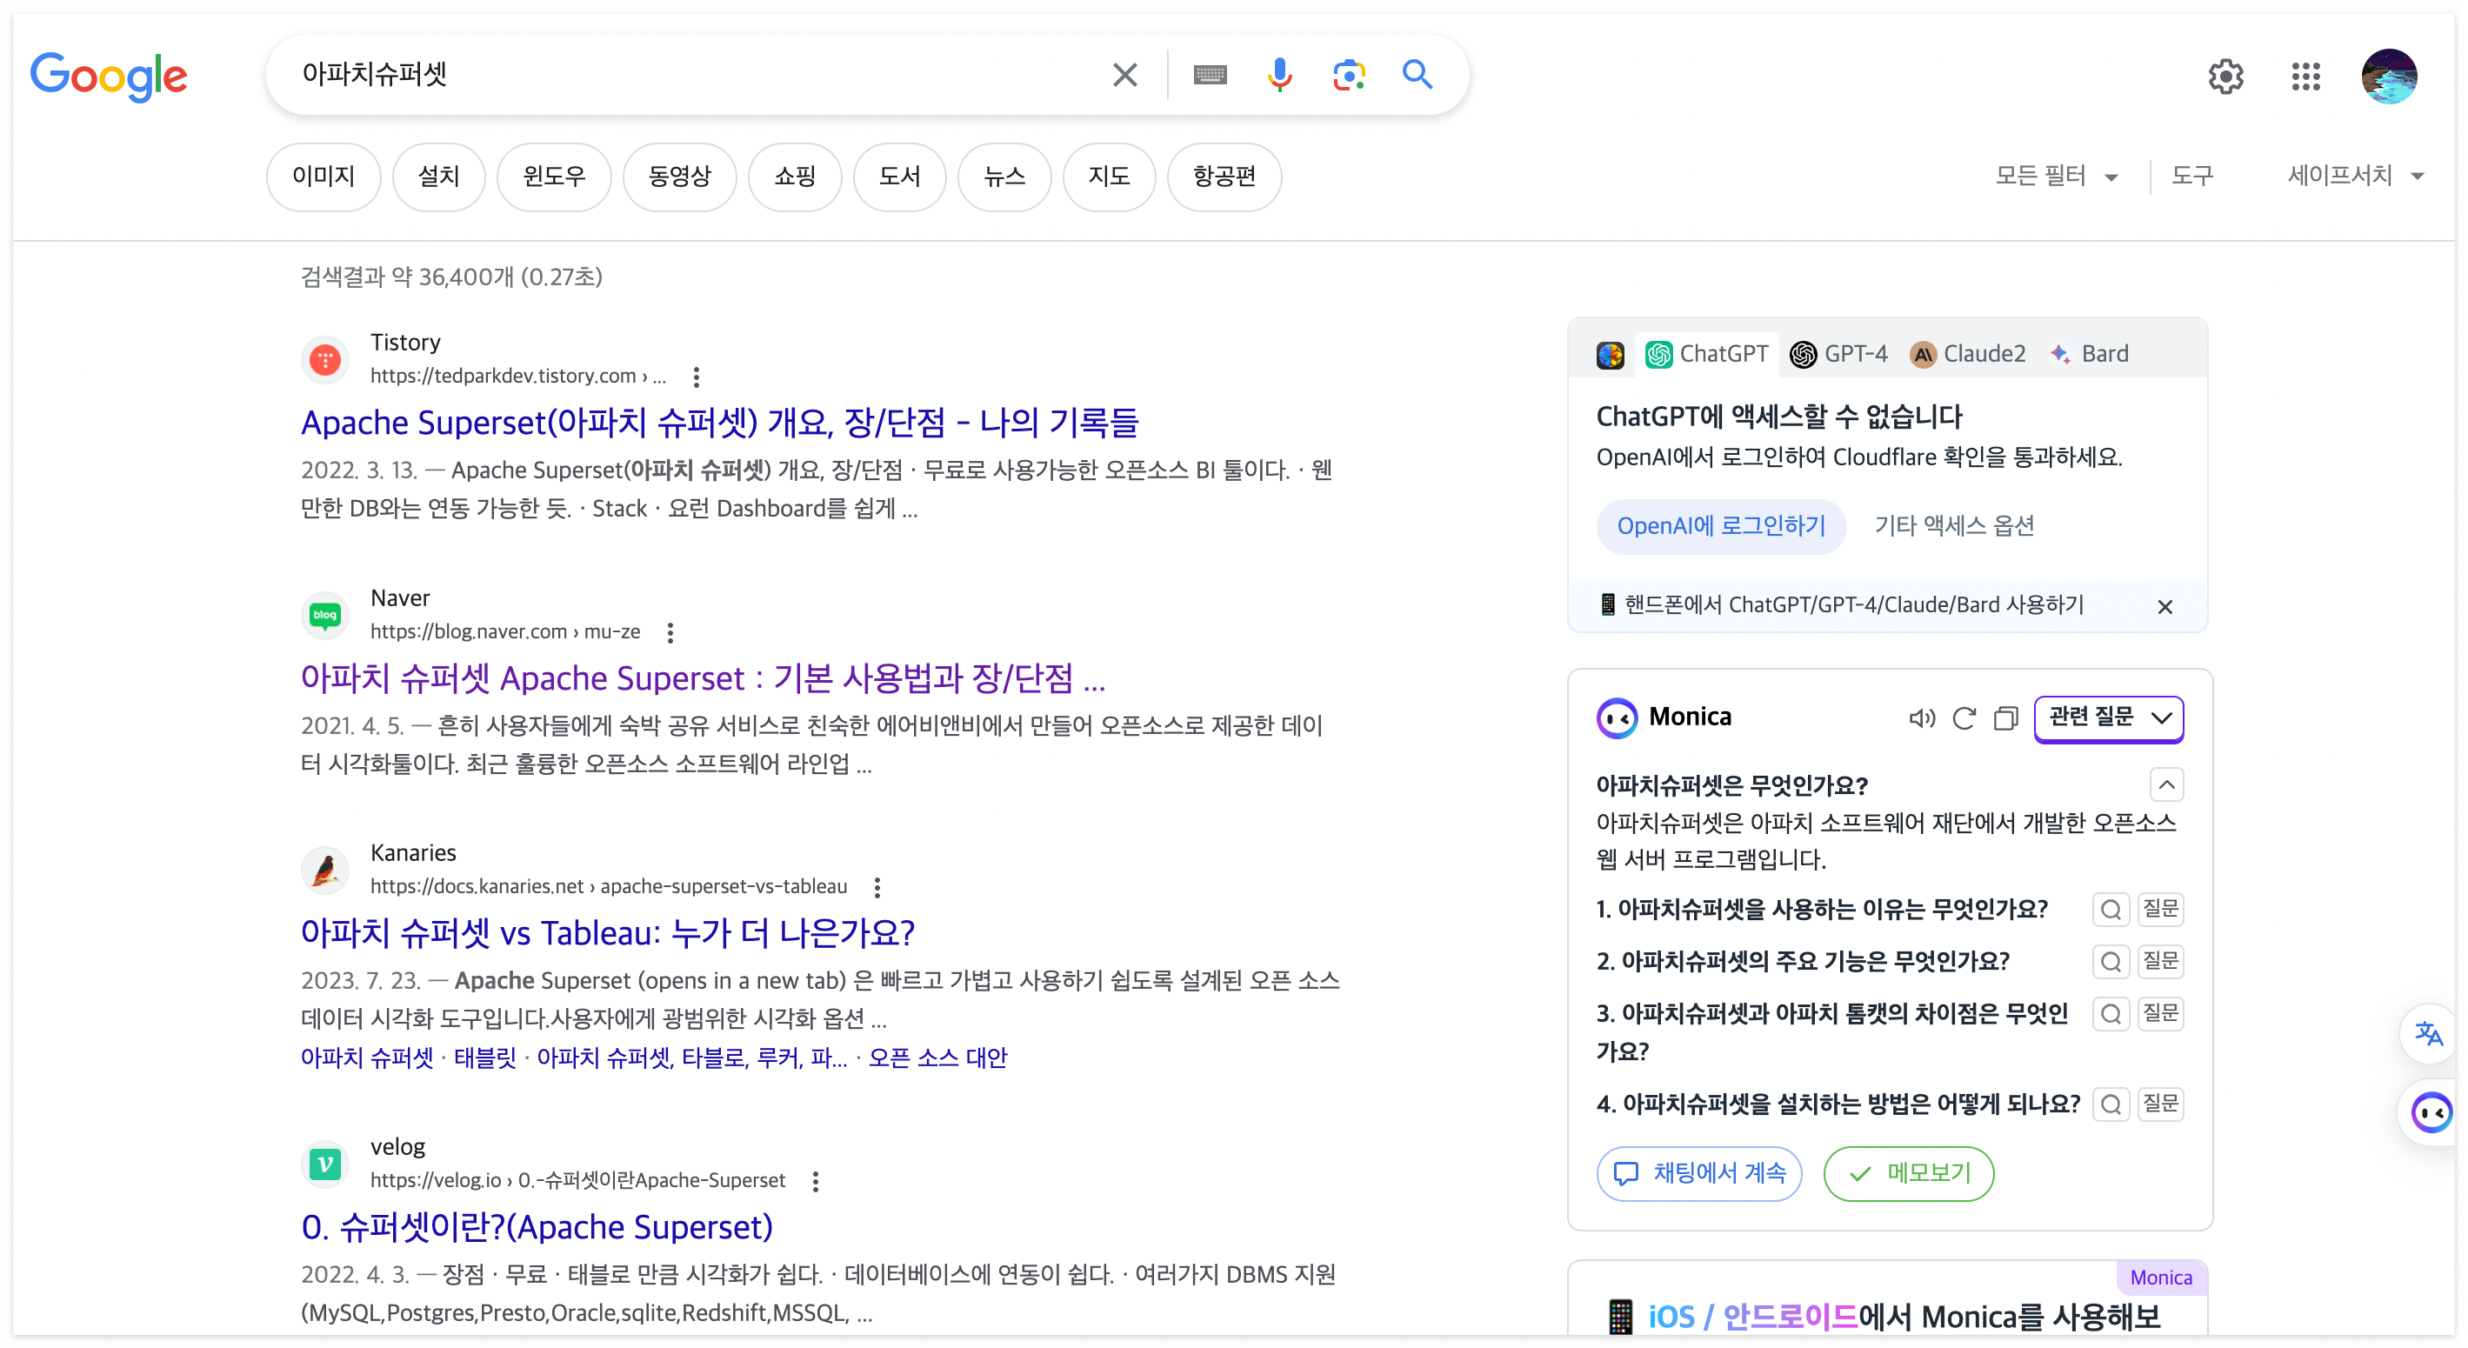Click the Tistory site favicon
This screenshot has height=1348, width=2468.
[324, 359]
